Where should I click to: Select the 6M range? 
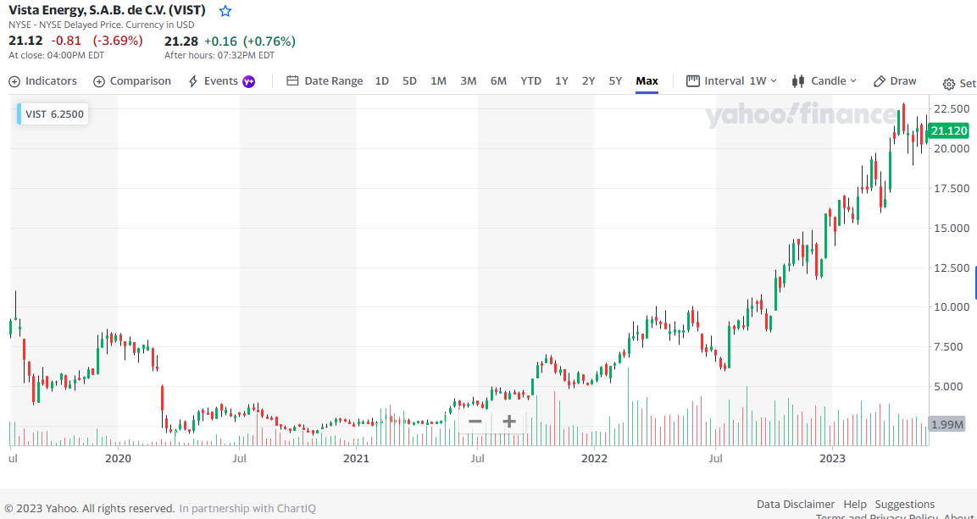(498, 81)
